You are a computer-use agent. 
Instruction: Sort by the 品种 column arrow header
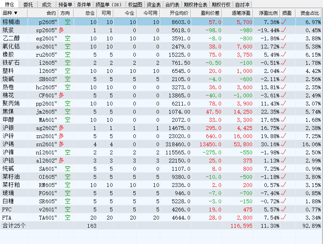[x=10, y=13]
